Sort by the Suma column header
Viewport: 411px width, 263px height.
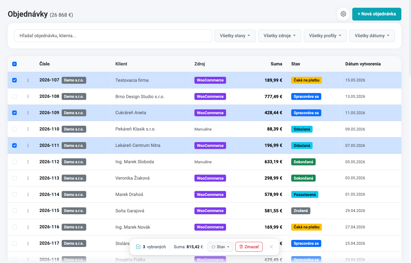pos(276,64)
